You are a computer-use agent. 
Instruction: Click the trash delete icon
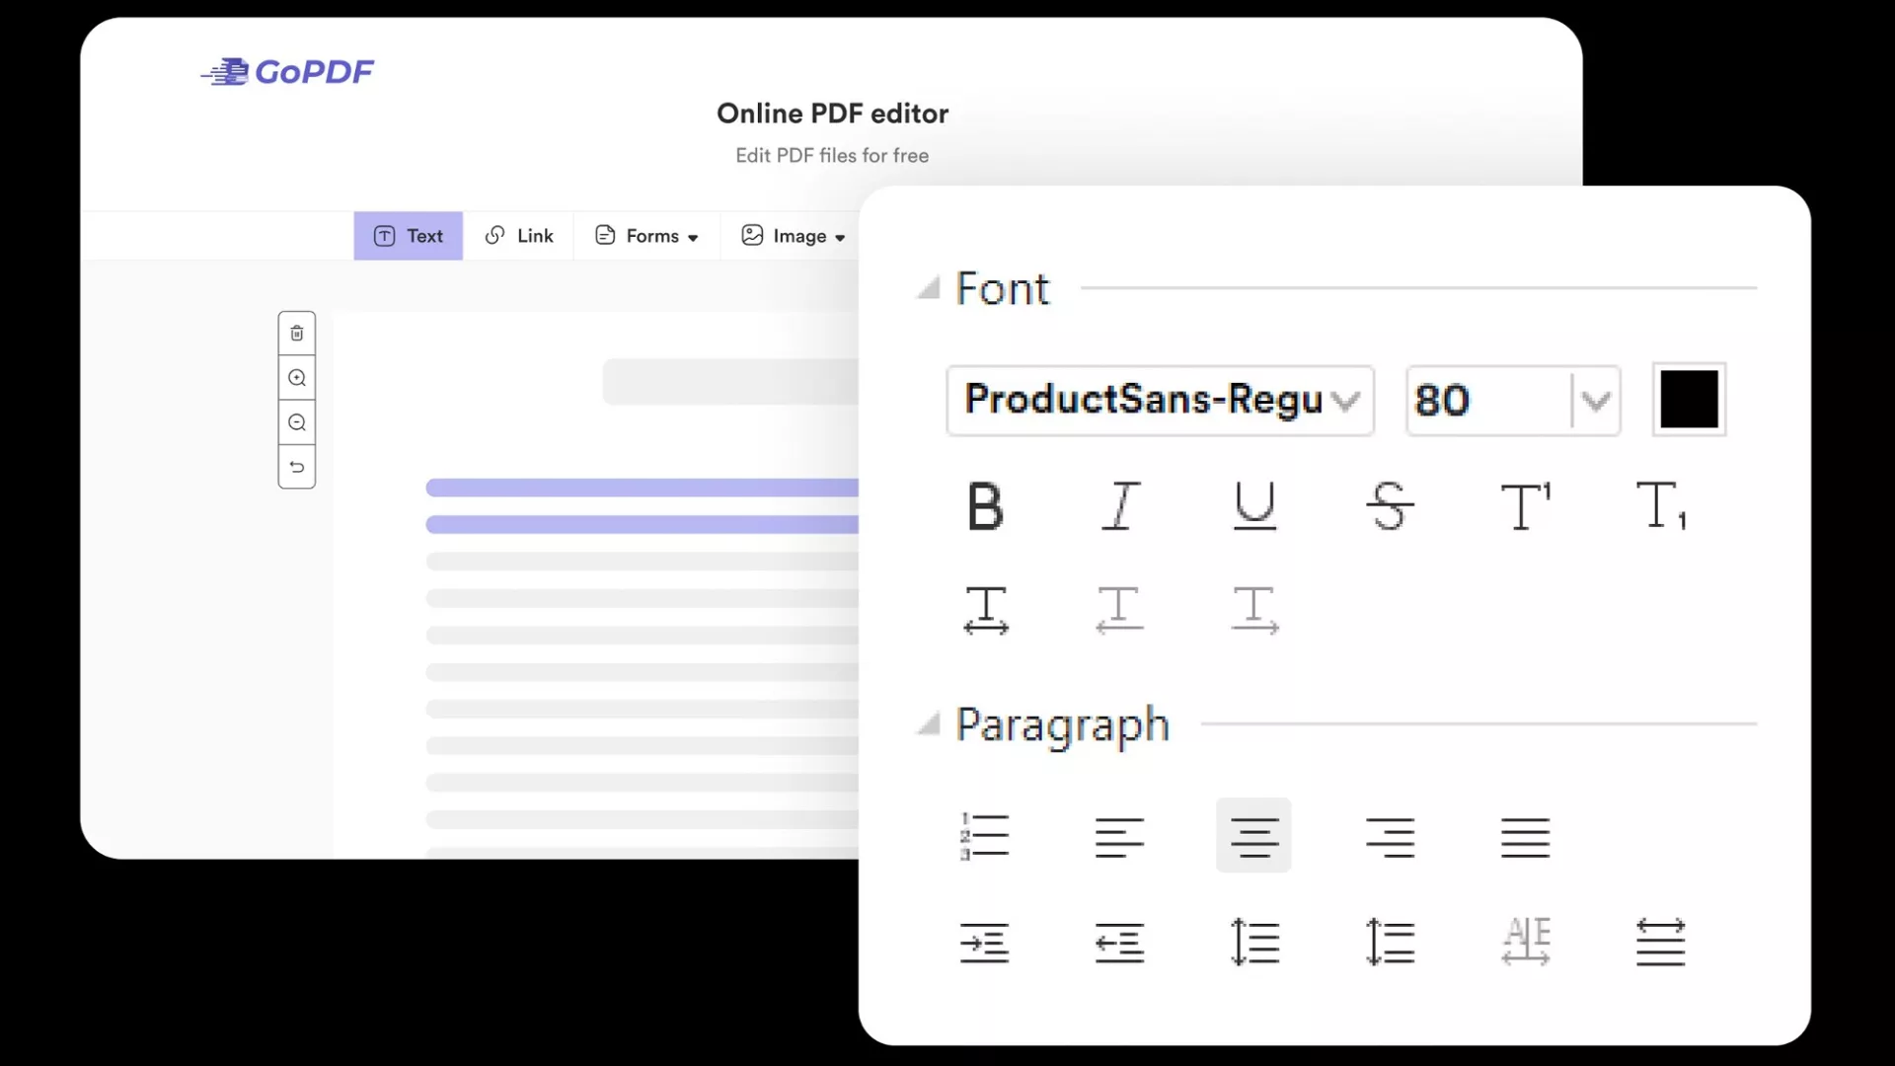click(x=297, y=334)
